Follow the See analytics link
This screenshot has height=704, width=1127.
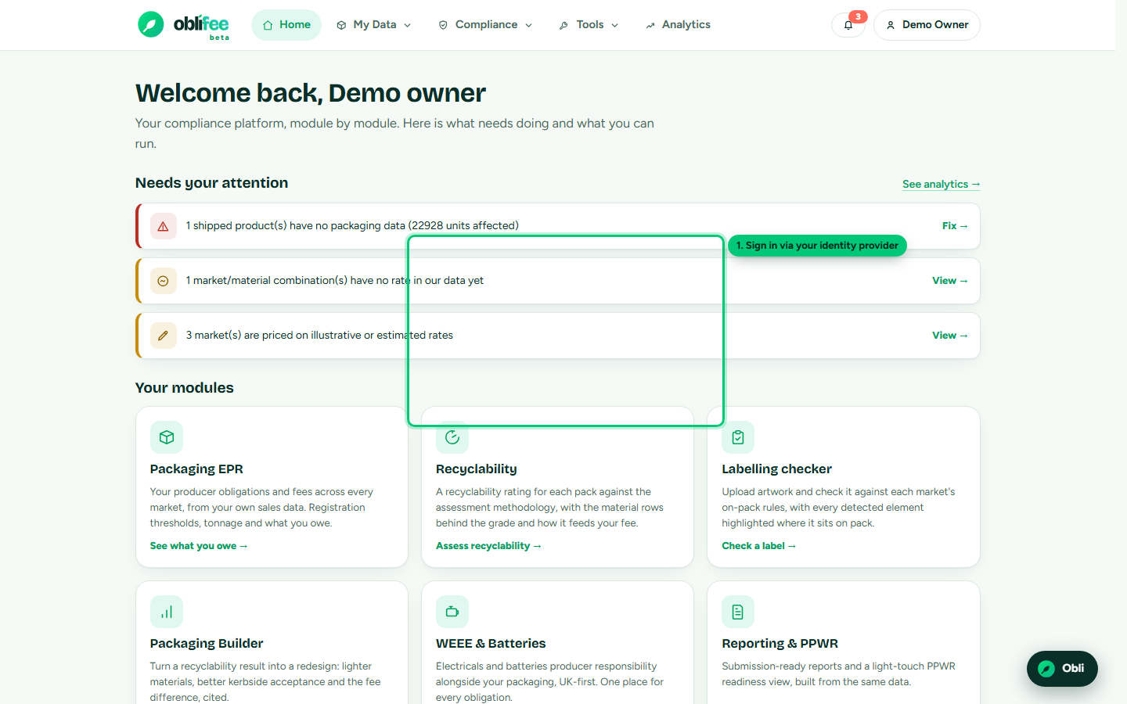(941, 185)
